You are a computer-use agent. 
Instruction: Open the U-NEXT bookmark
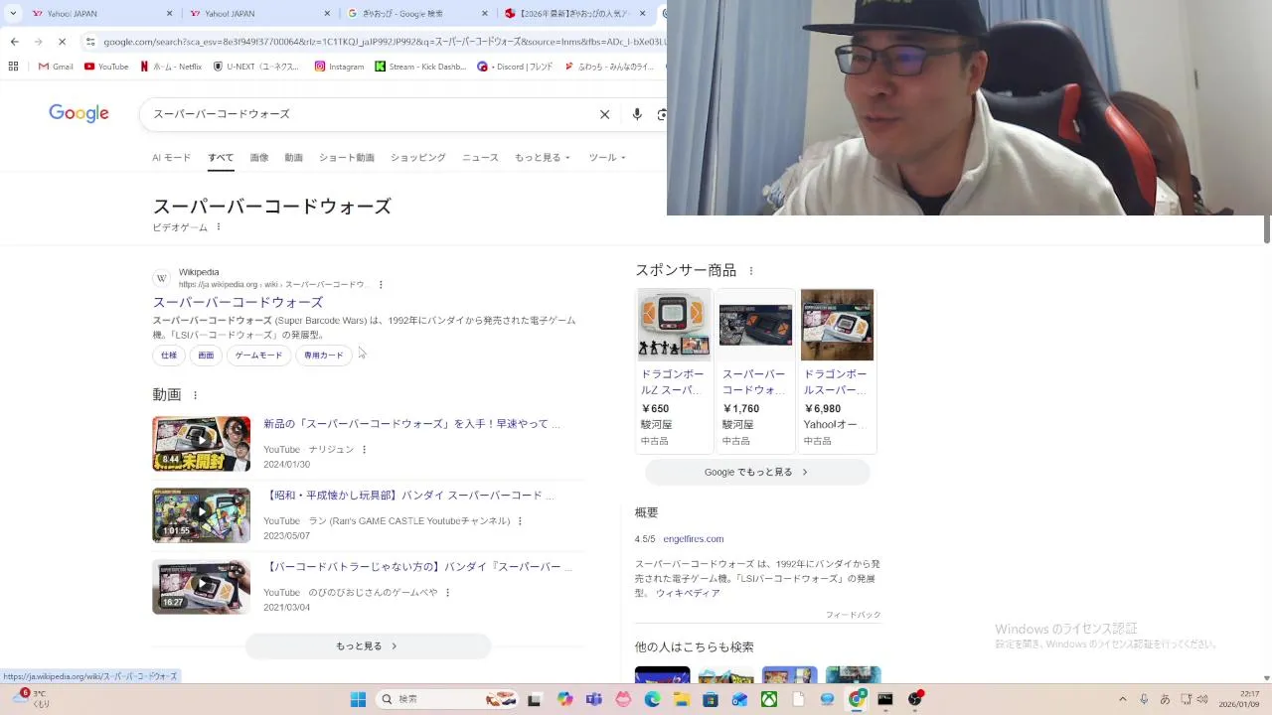click(256, 67)
